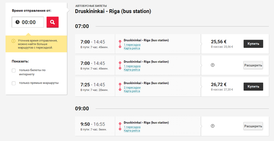Open '1 пересадка' link for first 7:00 trip

132,45
